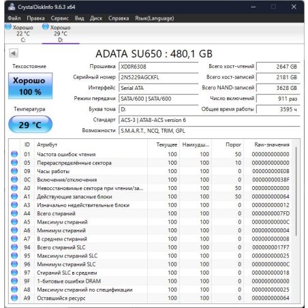Click the Порог column header

pos(228,144)
